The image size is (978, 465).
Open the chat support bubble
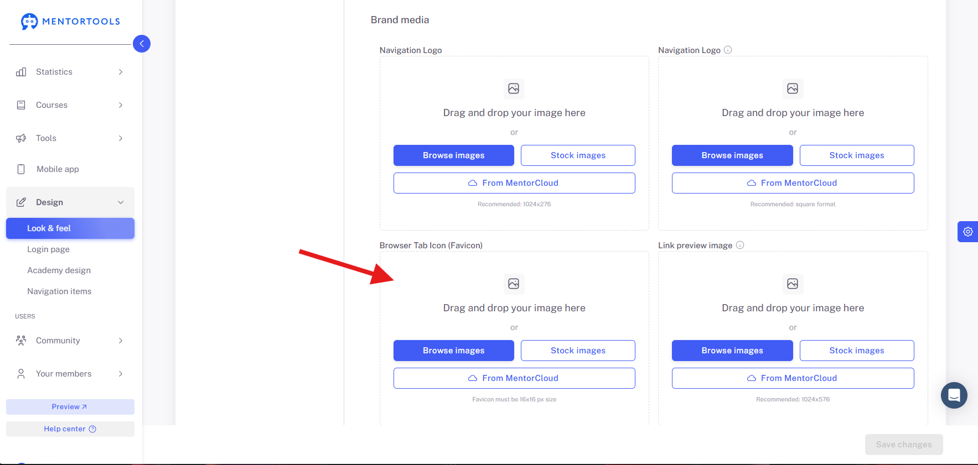[954, 395]
